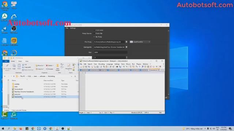
Task: Sort by the Name column header
Action: pos(14,80)
